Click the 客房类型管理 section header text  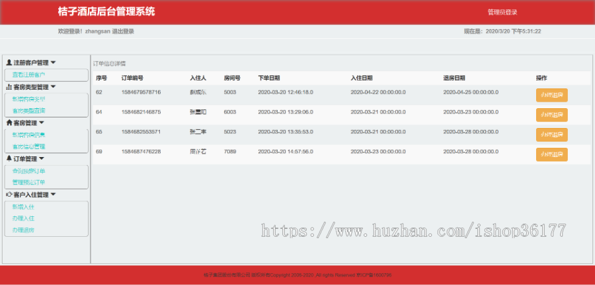31,87
